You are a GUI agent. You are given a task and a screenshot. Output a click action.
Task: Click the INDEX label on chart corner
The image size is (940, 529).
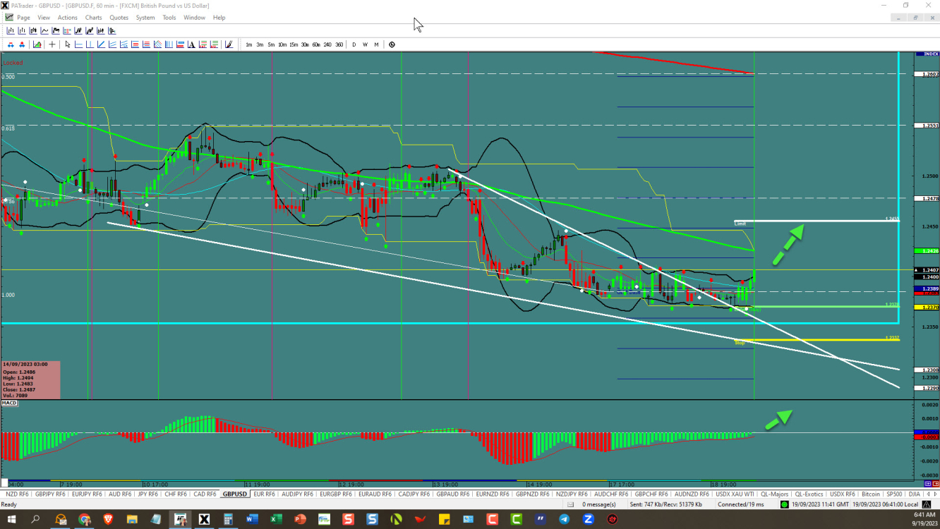pyautogui.click(x=929, y=54)
